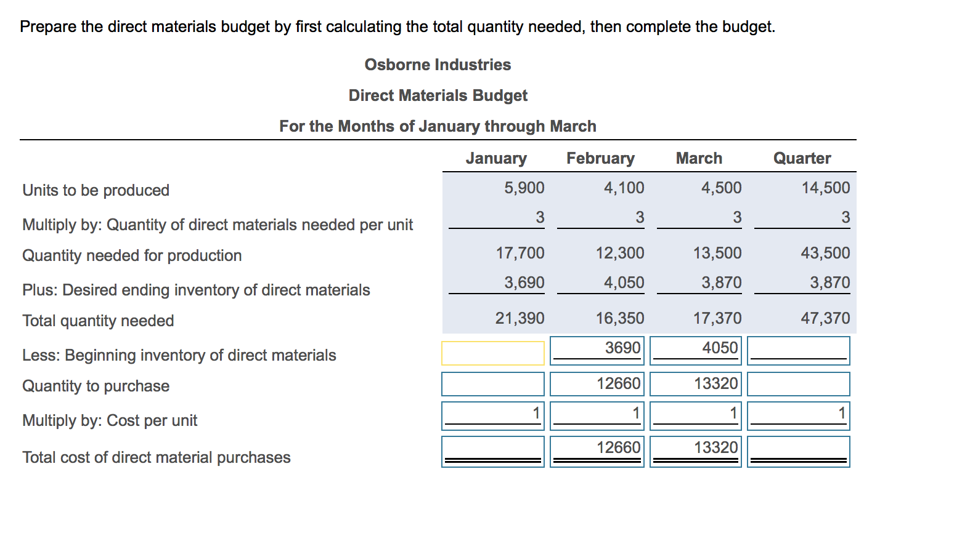This screenshot has width=970, height=549.
Task: Click January total quantity needed 21,390
Action: pyautogui.click(x=520, y=318)
